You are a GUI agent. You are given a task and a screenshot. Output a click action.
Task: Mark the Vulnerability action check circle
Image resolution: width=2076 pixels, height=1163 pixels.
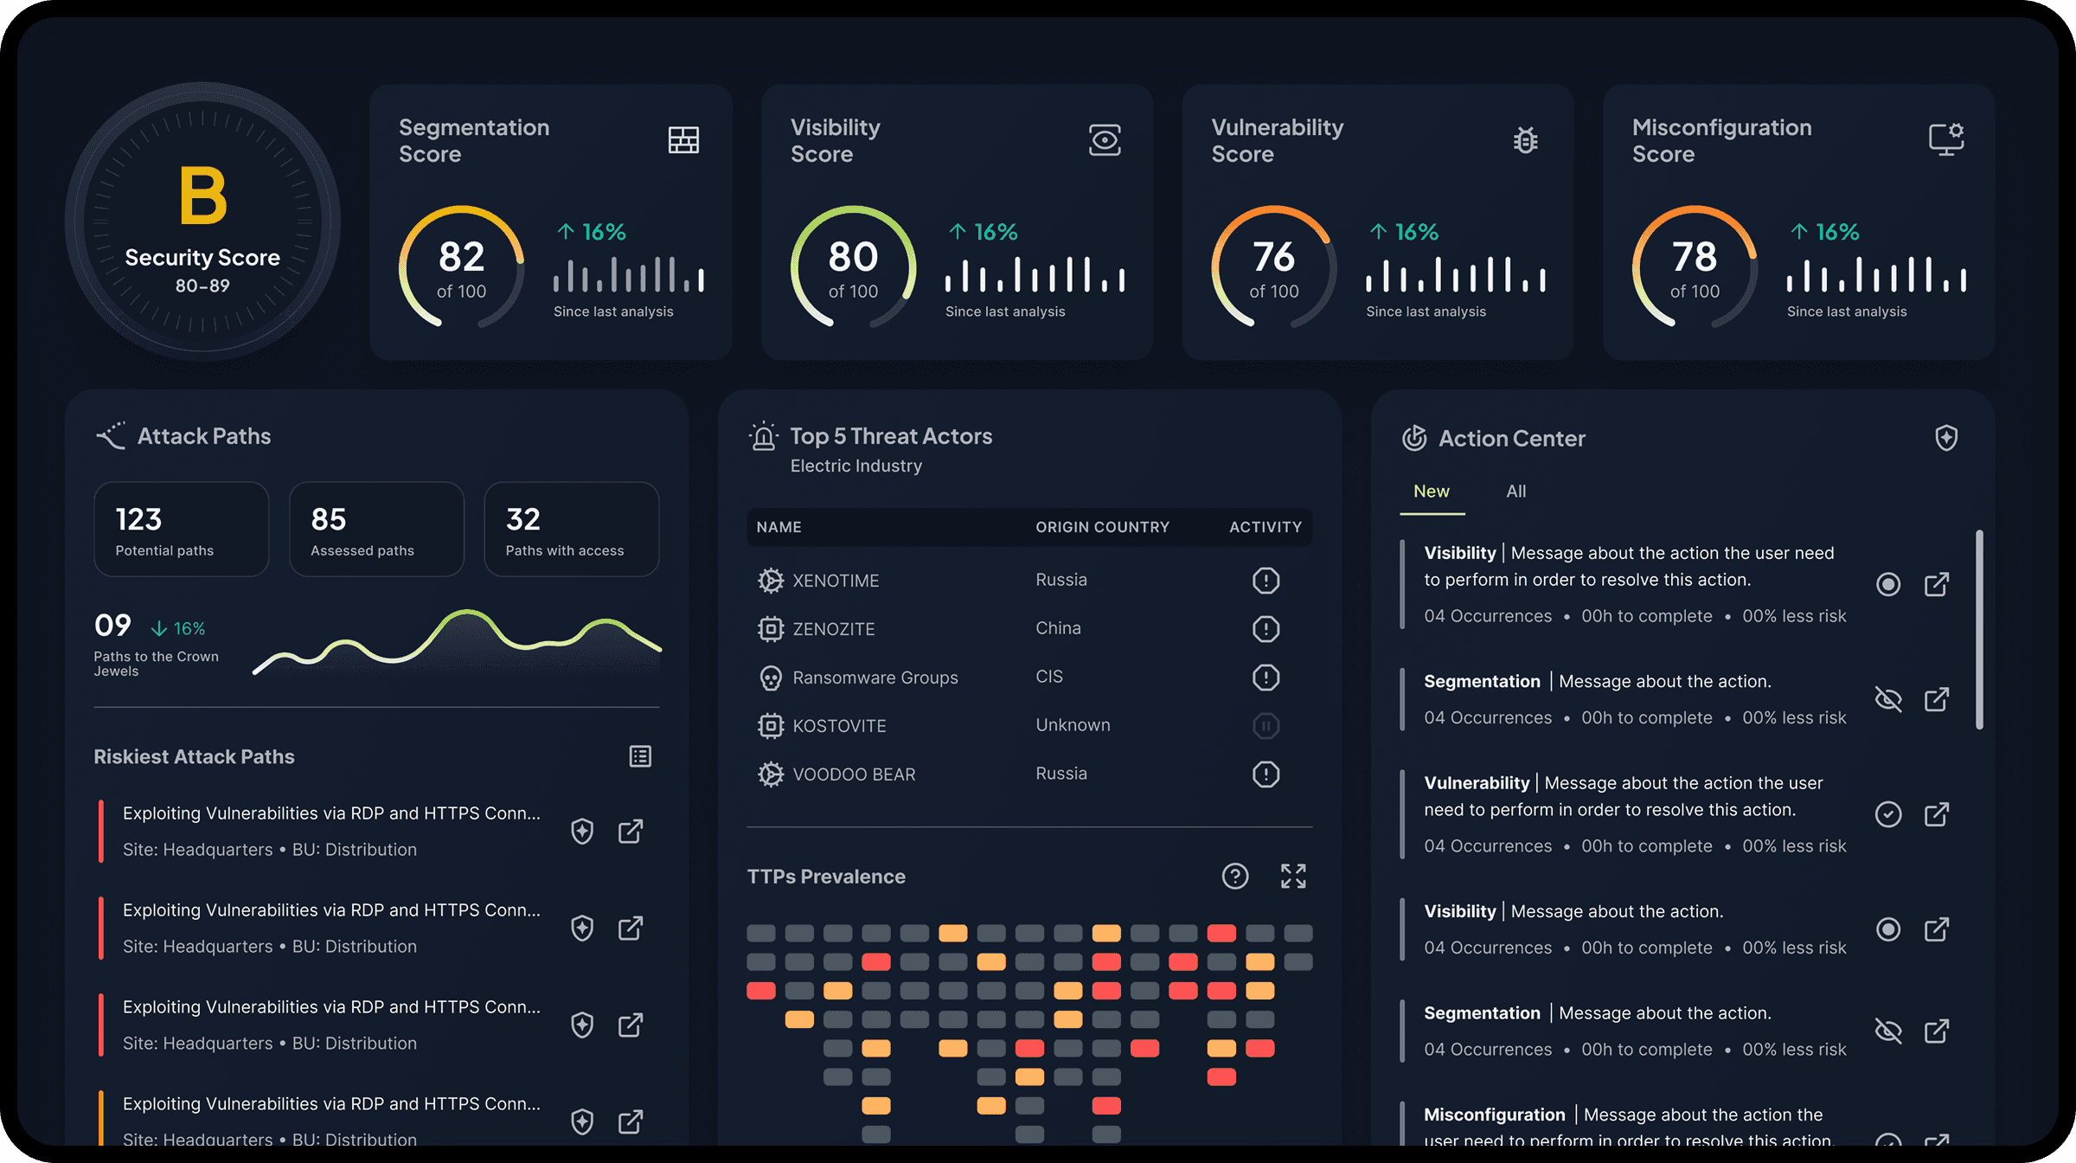click(x=1887, y=814)
